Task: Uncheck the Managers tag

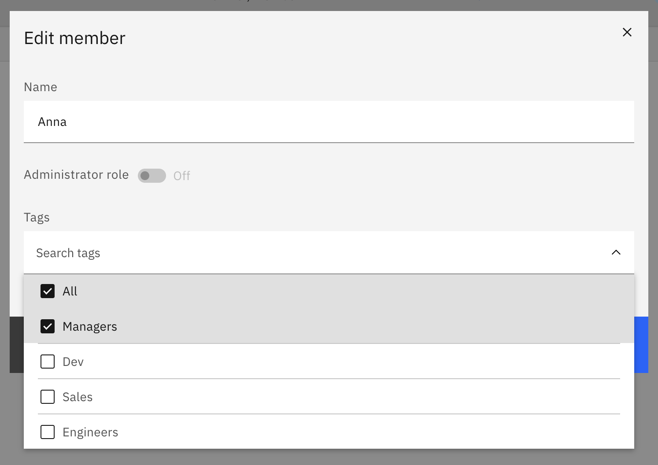Action: pos(48,326)
